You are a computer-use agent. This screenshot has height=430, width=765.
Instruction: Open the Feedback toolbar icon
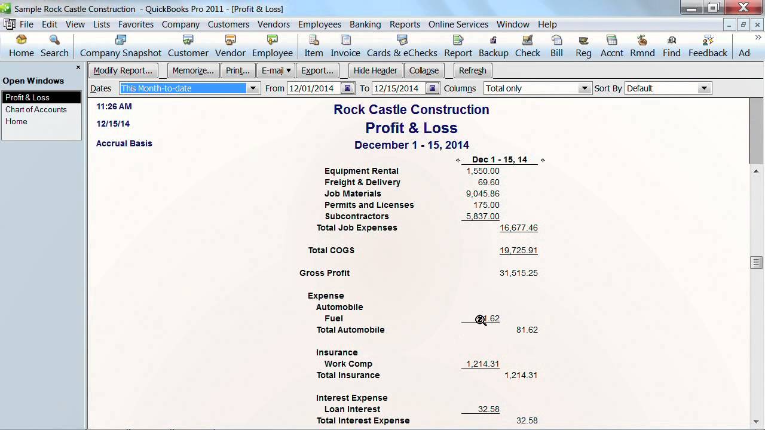click(x=708, y=46)
